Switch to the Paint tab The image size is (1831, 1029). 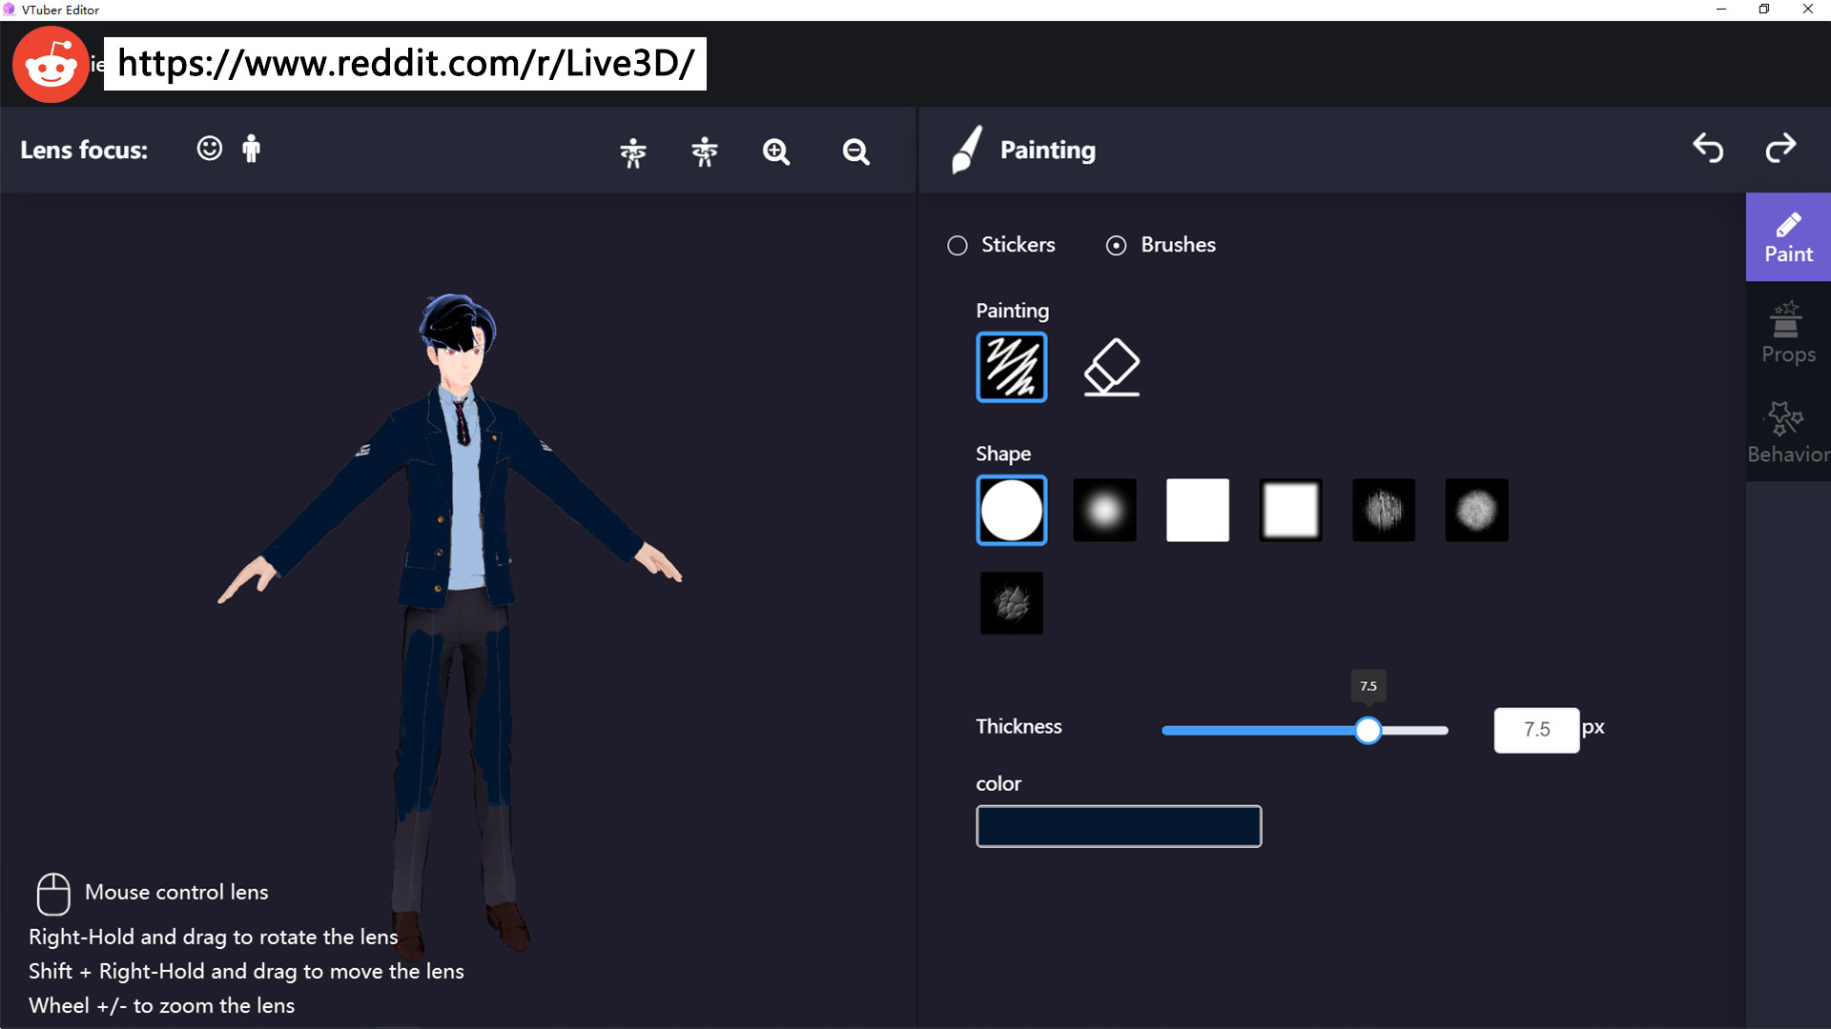click(x=1788, y=237)
